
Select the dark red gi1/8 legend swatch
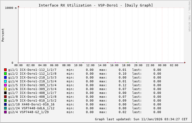tap(5, 97)
